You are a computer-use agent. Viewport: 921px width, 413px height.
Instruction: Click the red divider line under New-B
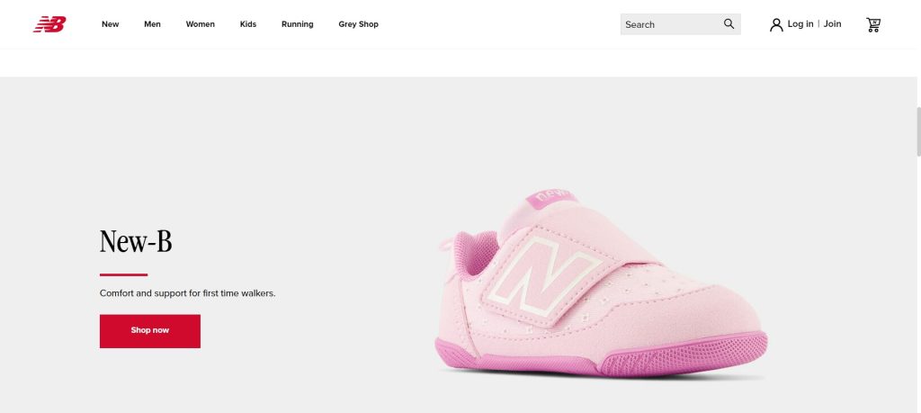click(x=123, y=274)
